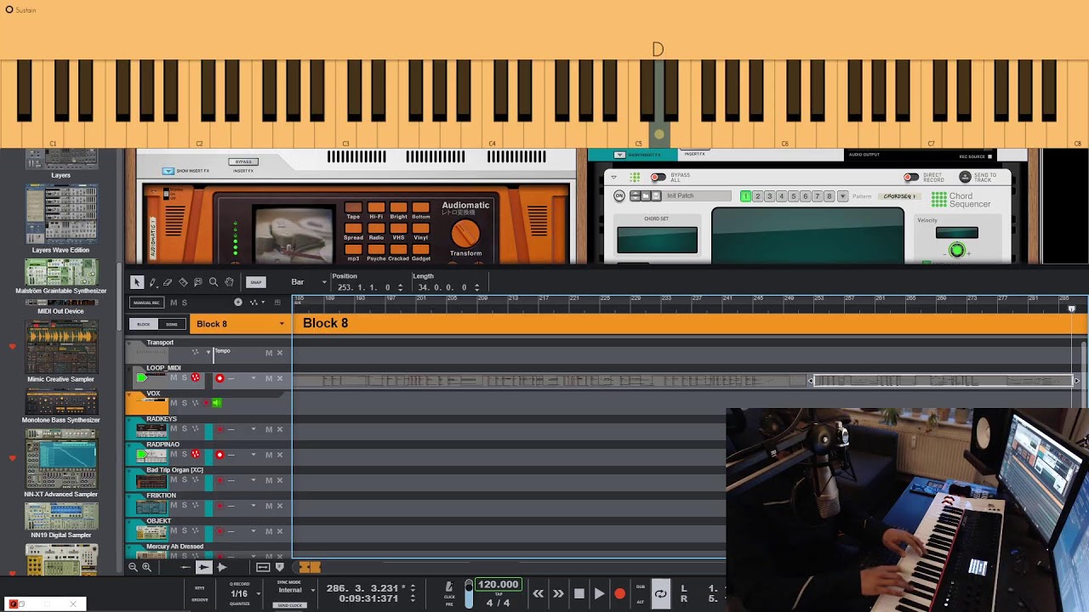Select the arrow Selection tool
Image resolution: width=1089 pixels, height=612 pixels.
(x=137, y=282)
